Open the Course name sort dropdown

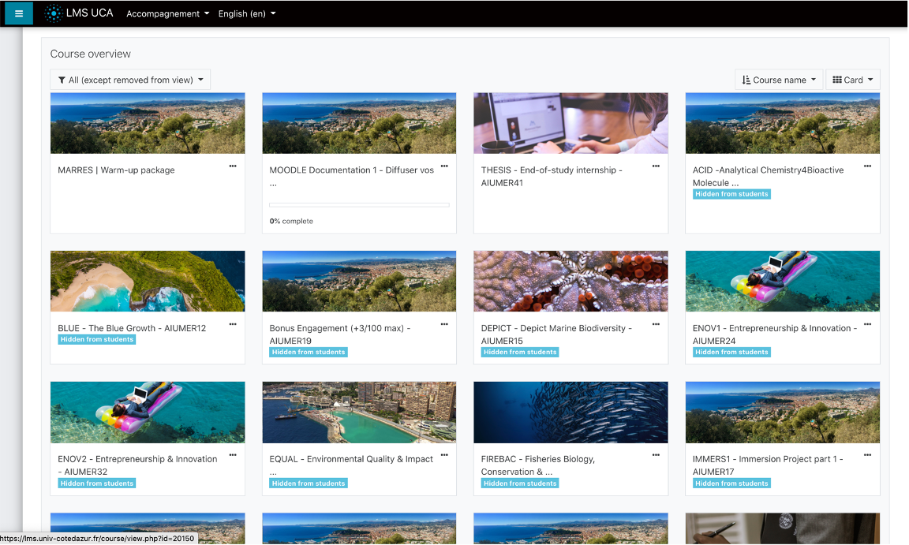779,80
